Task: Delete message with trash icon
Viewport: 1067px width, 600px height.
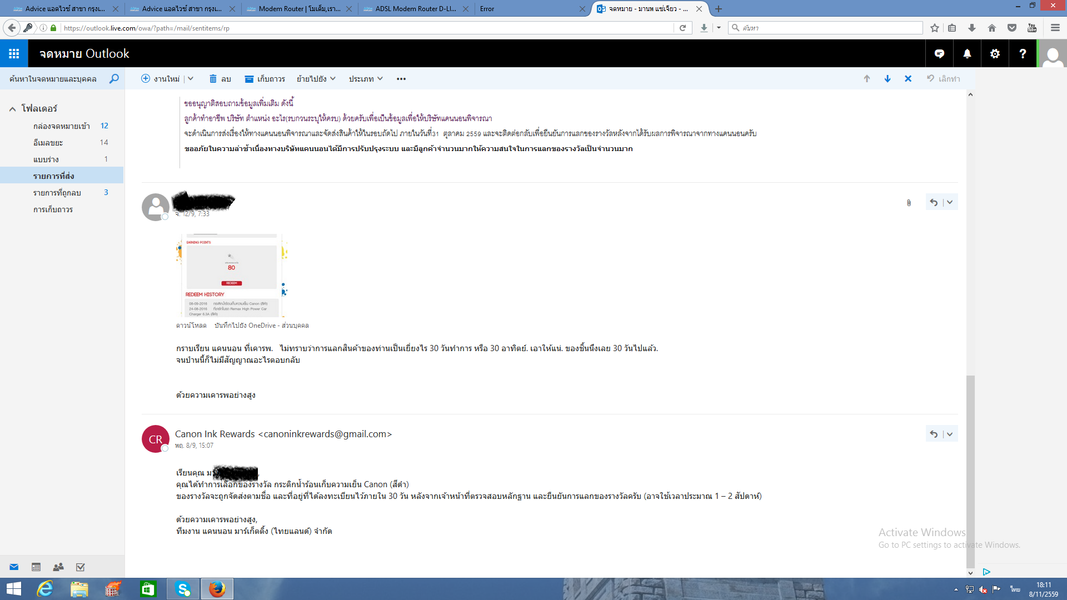Action: (220, 79)
